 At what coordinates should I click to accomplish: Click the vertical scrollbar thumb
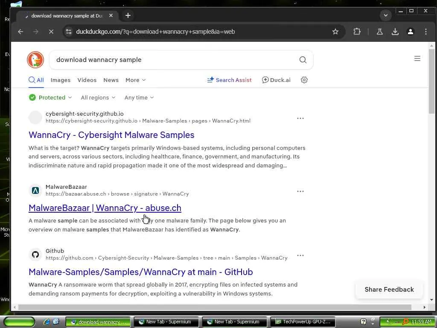point(432,81)
